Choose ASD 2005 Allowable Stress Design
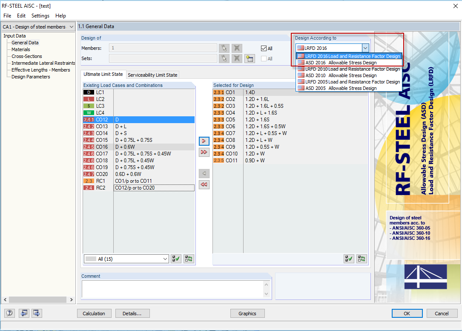 (349, 88)
